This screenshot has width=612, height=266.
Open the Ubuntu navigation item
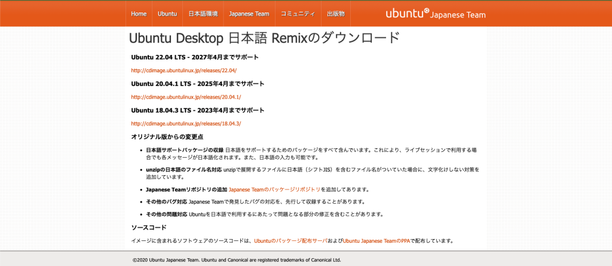click(x=167, y=14)
